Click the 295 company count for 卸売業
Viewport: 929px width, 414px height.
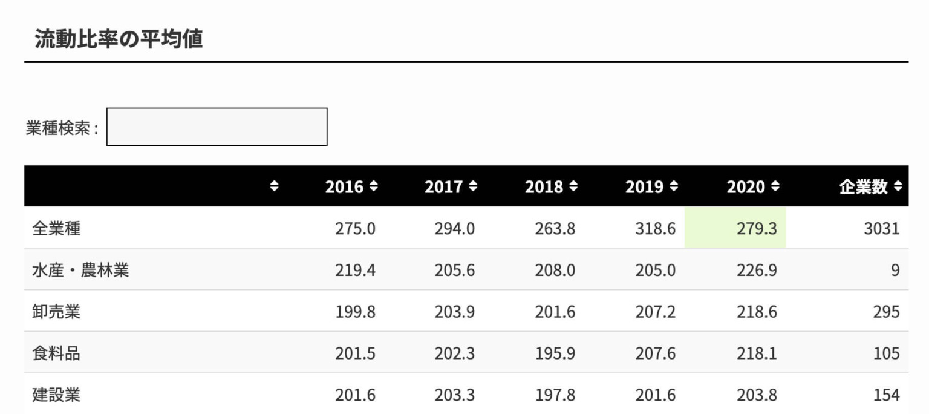point(886,312)
